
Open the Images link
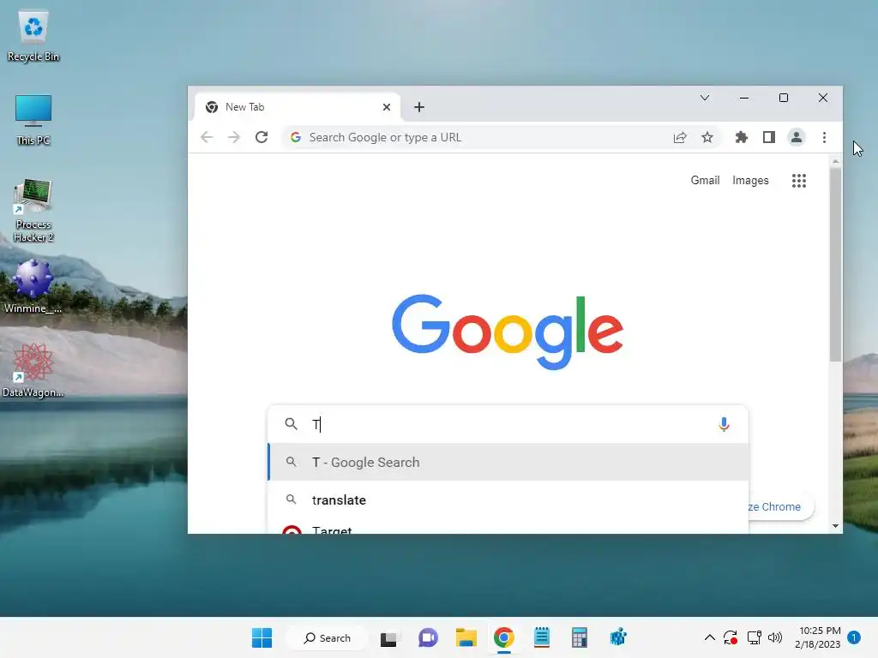[750, 180]
